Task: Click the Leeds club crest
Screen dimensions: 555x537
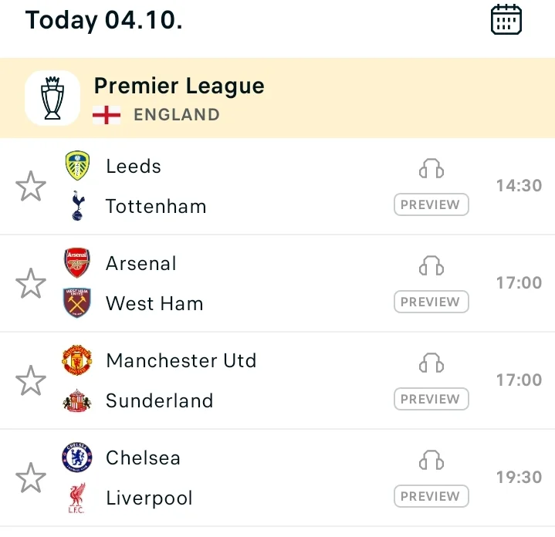Action: [x=77, y=166]
